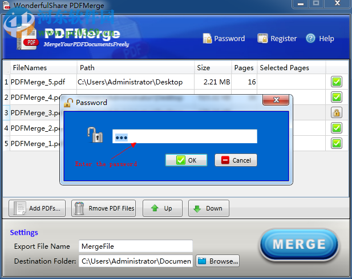The image size is (352, 279).
Task: Select the PDFMerge_1 row name
Action: (35, 144)
